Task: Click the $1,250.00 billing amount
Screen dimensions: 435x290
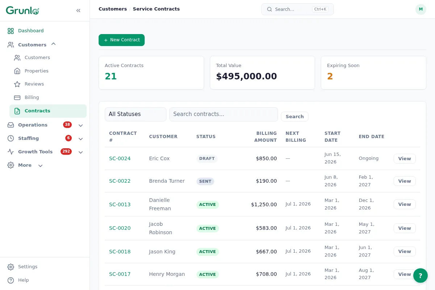Action: click(x=264, y=204)
